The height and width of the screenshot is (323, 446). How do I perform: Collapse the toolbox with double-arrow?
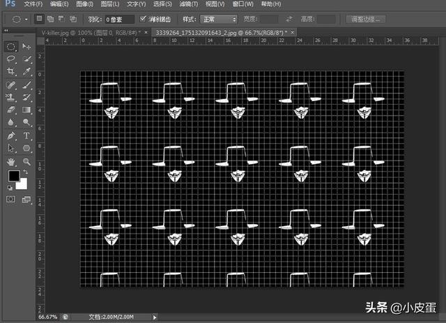(x=6, y=31)
